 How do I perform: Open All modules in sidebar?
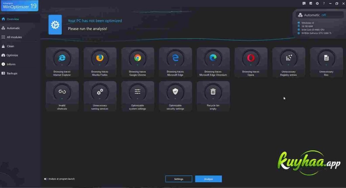click(20, 37)
